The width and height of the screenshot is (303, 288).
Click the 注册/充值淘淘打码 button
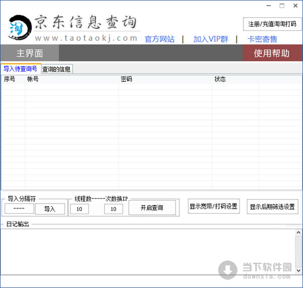272,24
